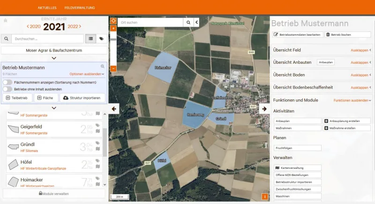
Task: Add a new Fläche
Action: point(46,98)
